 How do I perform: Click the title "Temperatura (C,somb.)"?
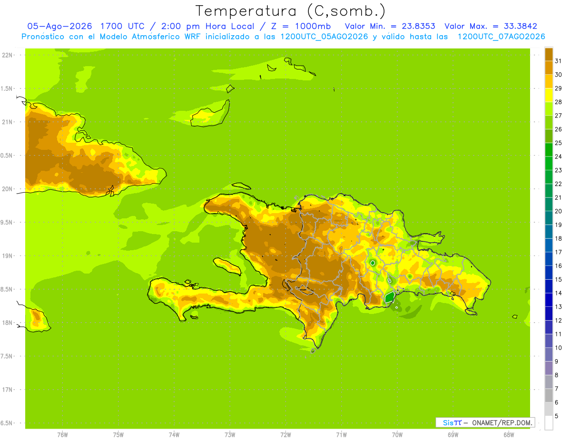coord(291,11)
